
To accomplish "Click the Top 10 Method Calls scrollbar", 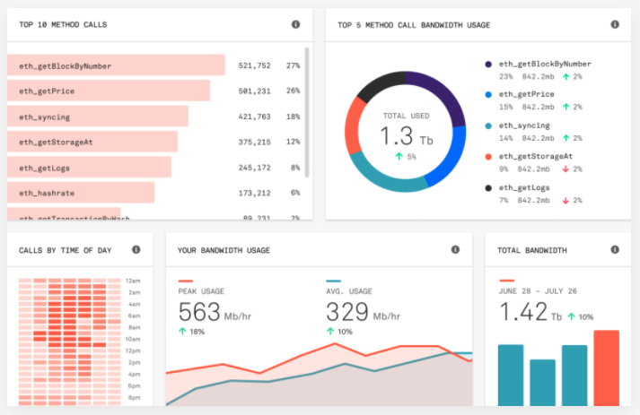I will tap(306, 112).
